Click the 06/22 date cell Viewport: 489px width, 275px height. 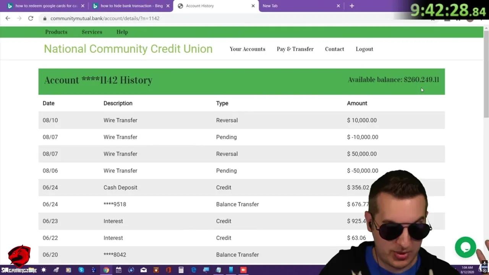pyautogui.click(x=50, y=238)
